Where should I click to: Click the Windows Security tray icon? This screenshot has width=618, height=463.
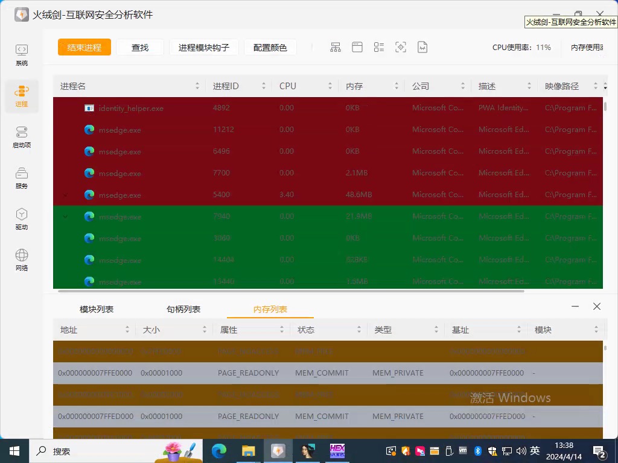pos(492,451)
